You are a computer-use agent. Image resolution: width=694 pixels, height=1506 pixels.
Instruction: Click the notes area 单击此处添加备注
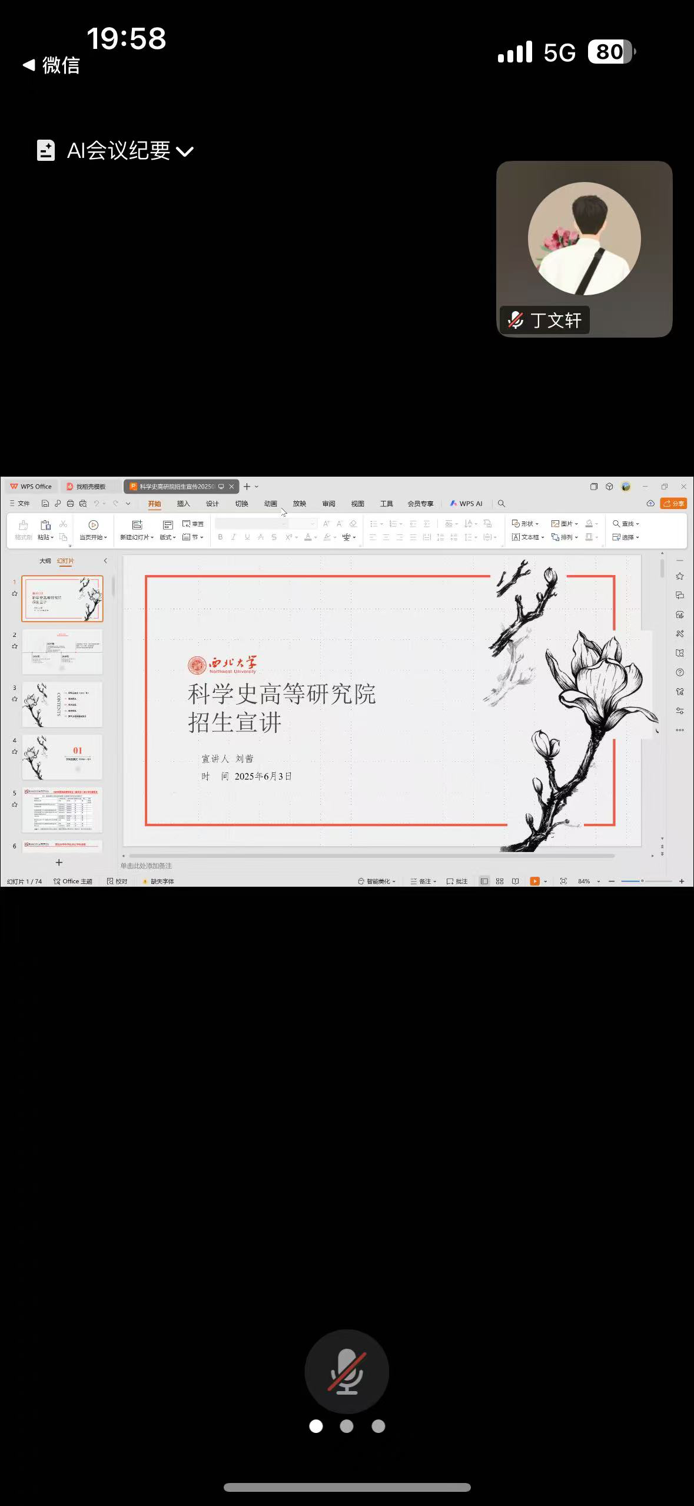pos(146,866)
